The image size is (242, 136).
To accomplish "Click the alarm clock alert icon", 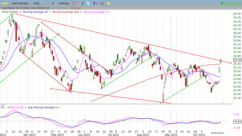I will pos(75,3).
